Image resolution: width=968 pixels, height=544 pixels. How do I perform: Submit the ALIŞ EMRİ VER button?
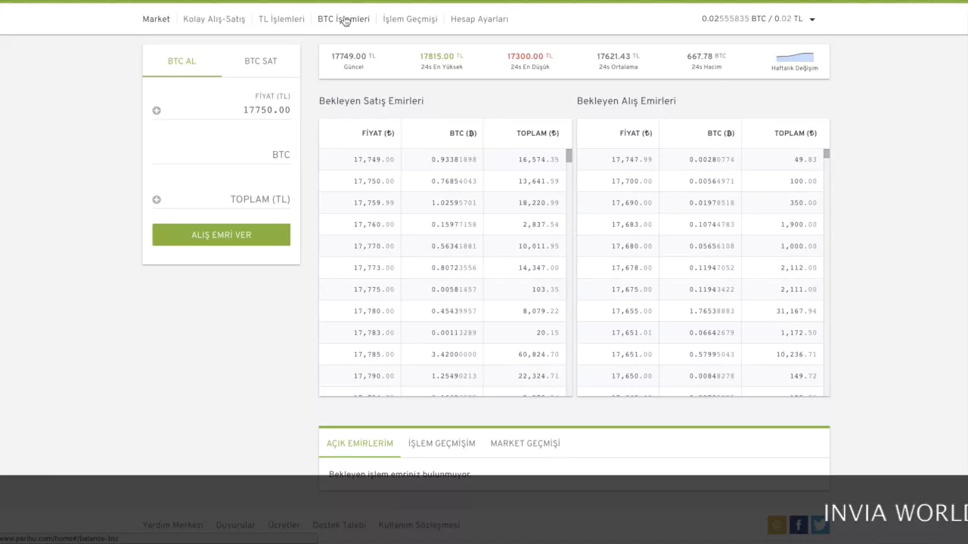222,235
